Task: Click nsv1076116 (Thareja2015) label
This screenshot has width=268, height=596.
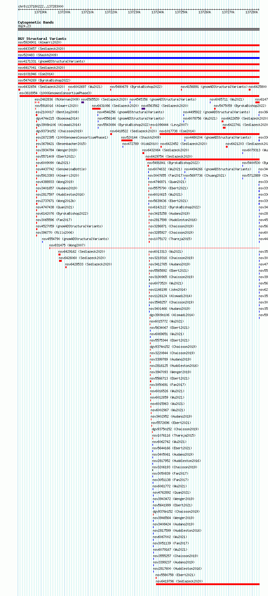Action: [x=174, y=435]
